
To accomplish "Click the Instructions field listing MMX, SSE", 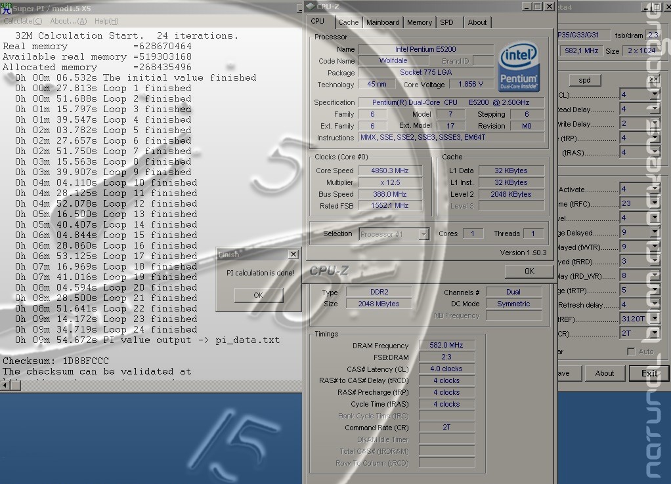I will pyautogui.click(x=451, y=137).
